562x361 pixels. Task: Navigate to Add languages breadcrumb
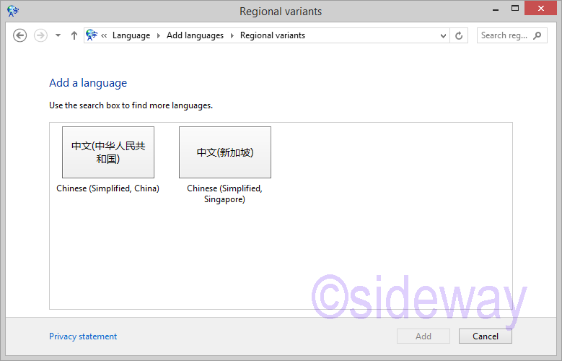coord(195,35)
